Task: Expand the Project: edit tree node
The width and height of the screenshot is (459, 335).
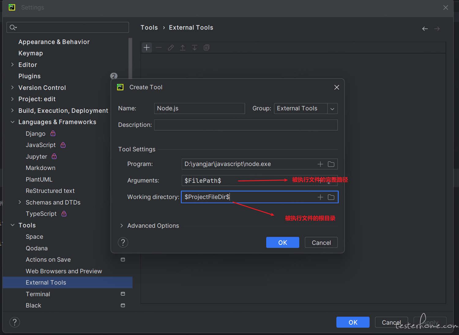Action: 12,99
